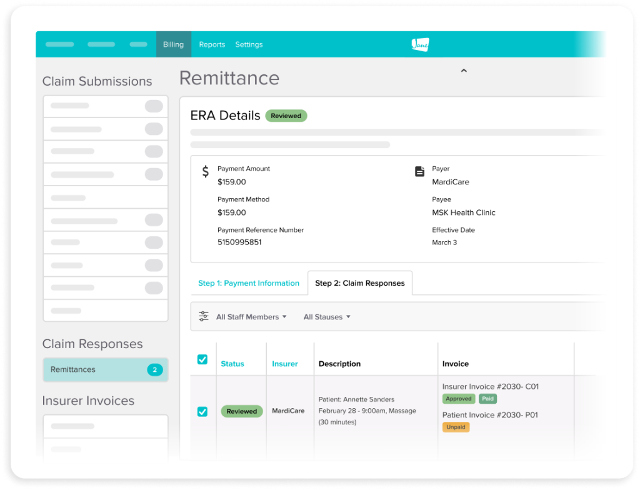Click the dollar sign payment amount icon
The height and width of the screenshot is (490, 640).
pos(204,172)
